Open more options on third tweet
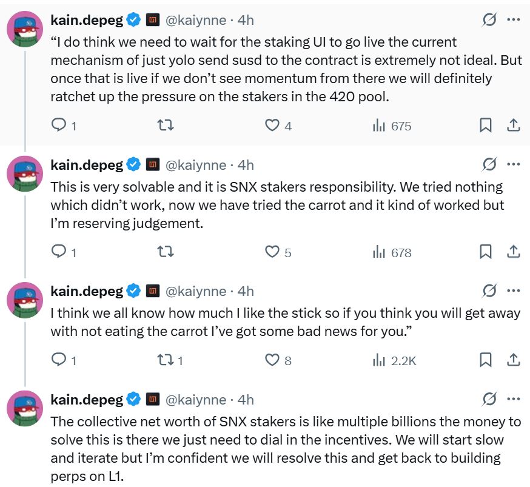 point(513,291)
